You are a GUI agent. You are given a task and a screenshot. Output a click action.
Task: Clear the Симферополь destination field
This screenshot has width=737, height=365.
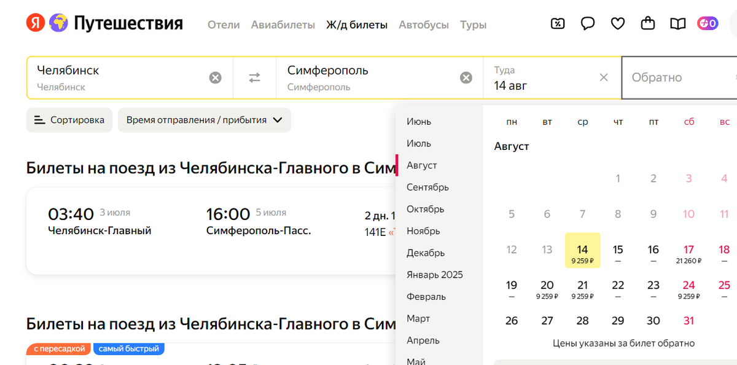point(466,77)
